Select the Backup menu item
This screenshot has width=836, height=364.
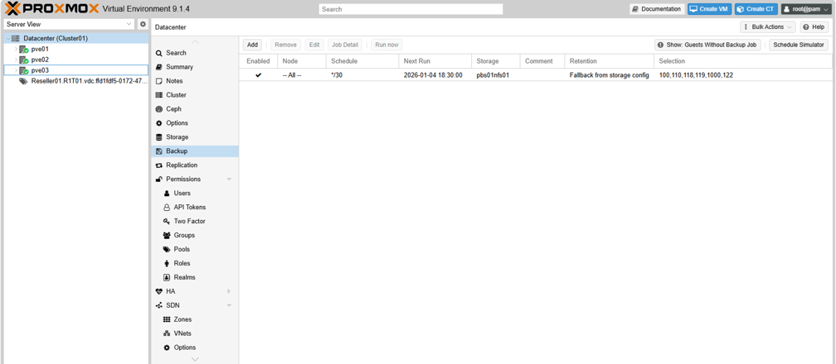pyautogui.click(x=195, y=151)
